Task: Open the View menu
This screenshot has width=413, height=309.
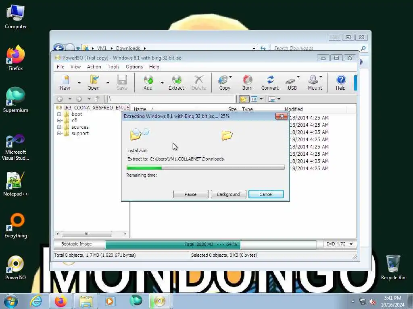Action: tap(75, 67)
